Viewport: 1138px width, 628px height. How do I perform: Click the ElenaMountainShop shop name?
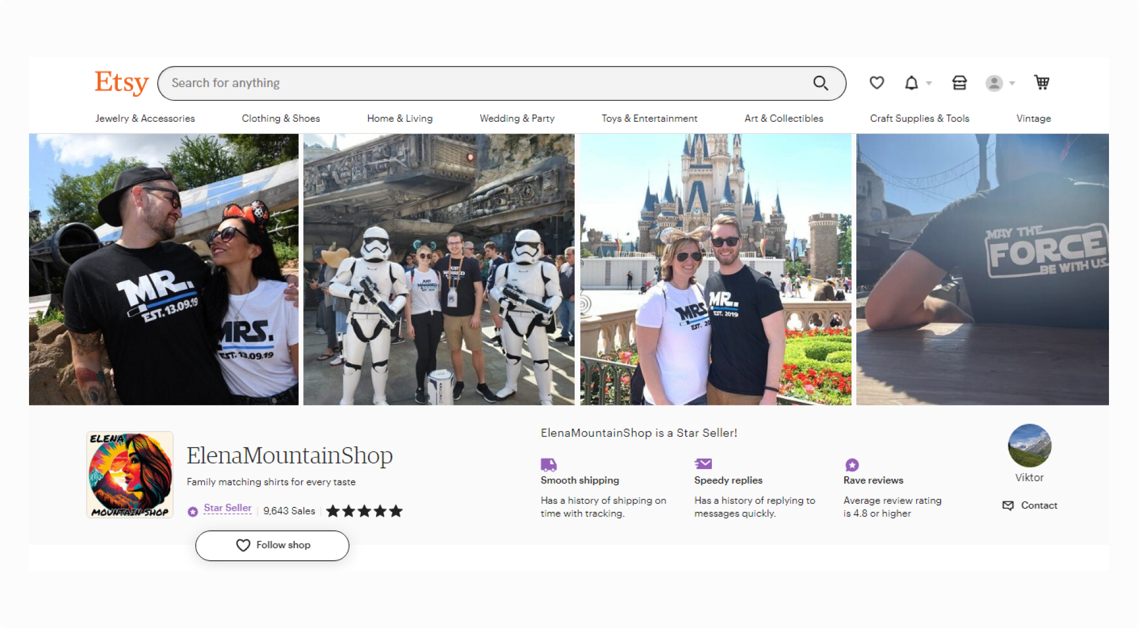click(290, 455)
